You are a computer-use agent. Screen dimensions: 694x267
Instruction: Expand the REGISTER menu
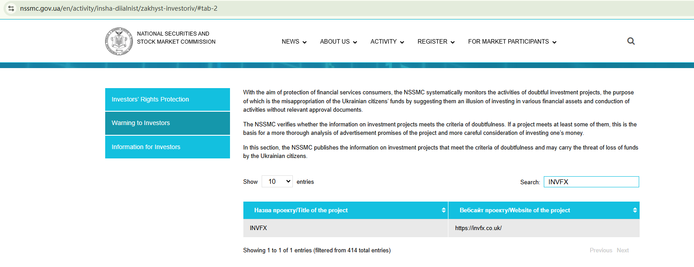coord(436,41)
